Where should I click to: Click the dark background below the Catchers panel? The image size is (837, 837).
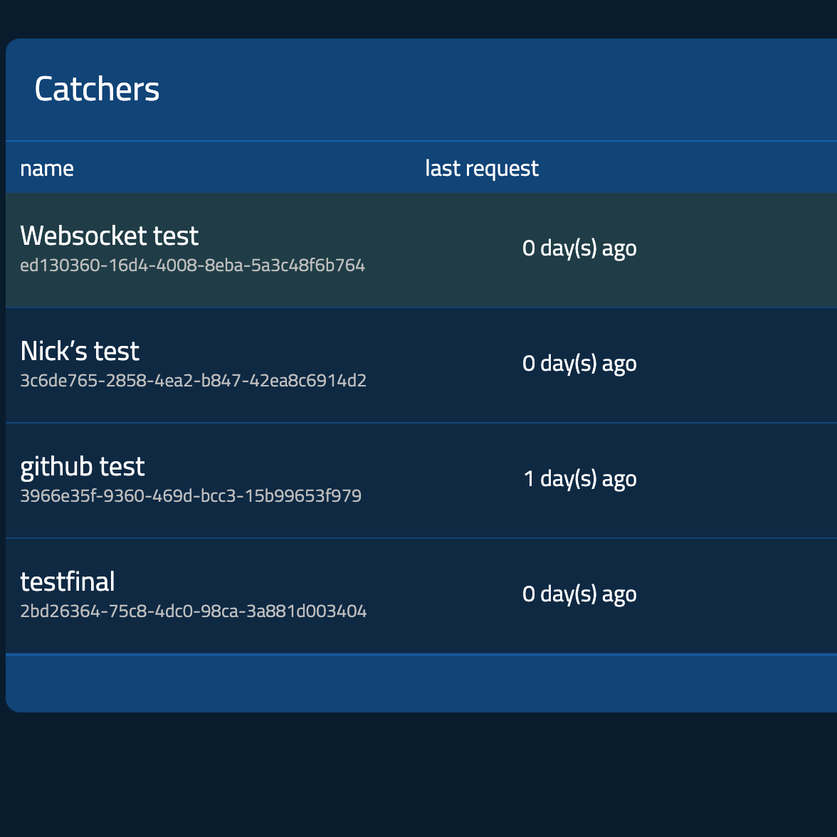tap(418, 776)
